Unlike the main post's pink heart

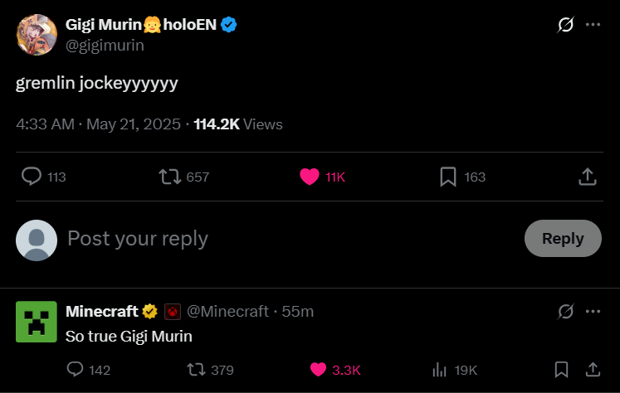click(309, 177)
